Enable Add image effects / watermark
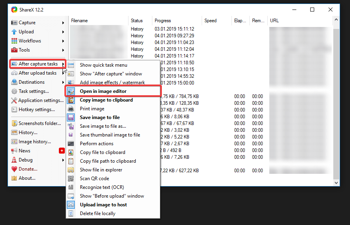 pyautogui.click(x=113, y=82)
